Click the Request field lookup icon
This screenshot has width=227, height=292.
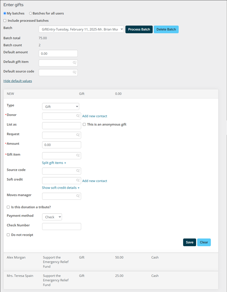coord(78,135)
